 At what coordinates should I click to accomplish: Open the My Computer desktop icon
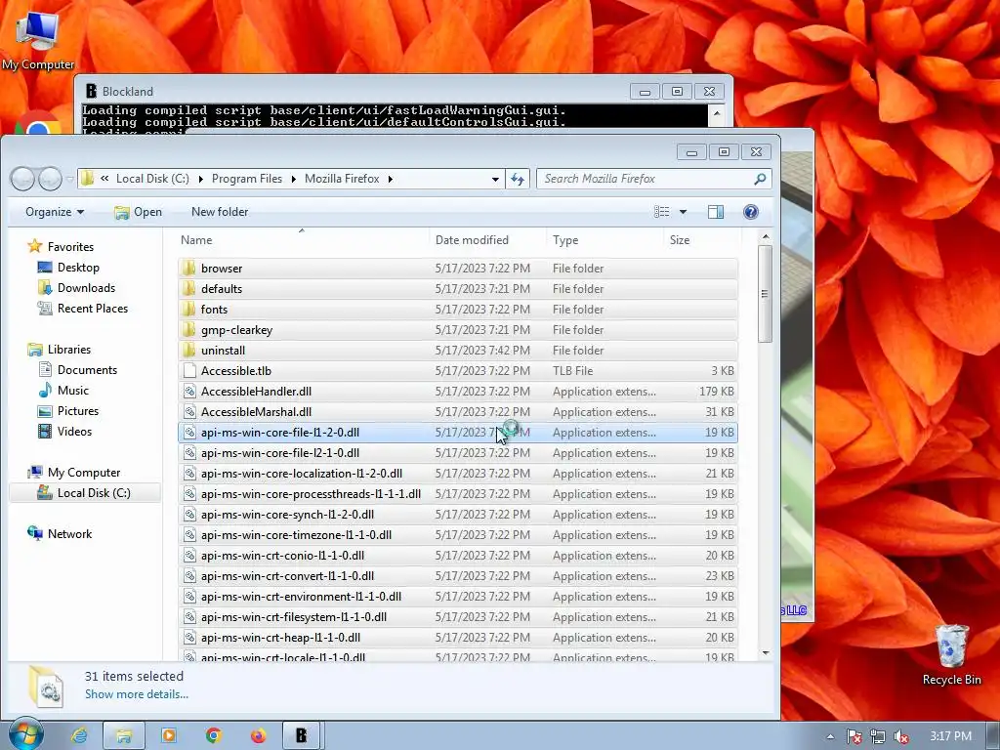click(x=38, y=39)
